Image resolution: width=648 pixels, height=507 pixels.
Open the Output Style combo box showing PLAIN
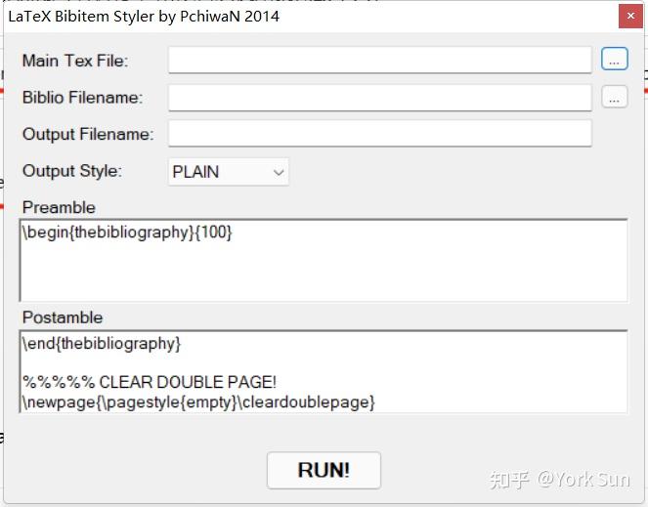coord(229,172)
